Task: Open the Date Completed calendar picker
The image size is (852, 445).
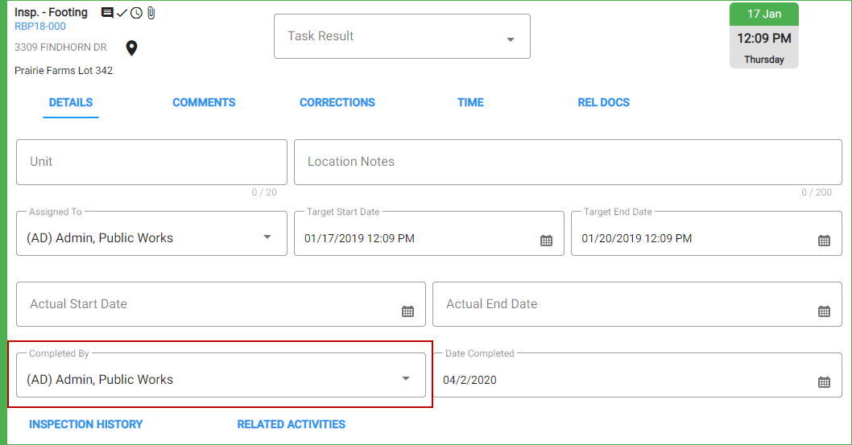Action: pos(824,382)
